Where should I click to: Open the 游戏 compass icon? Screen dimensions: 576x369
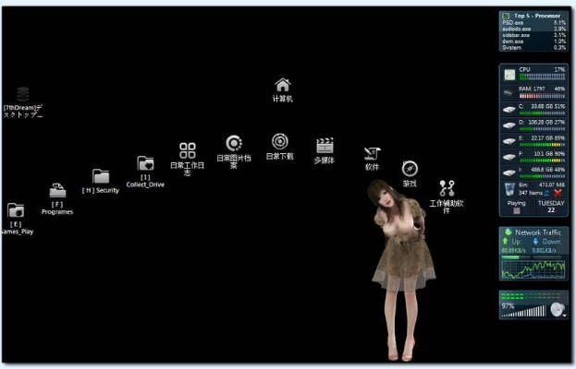[410, 168]
